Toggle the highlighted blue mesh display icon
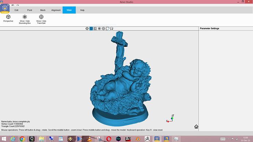 click(x=91, y=29)
